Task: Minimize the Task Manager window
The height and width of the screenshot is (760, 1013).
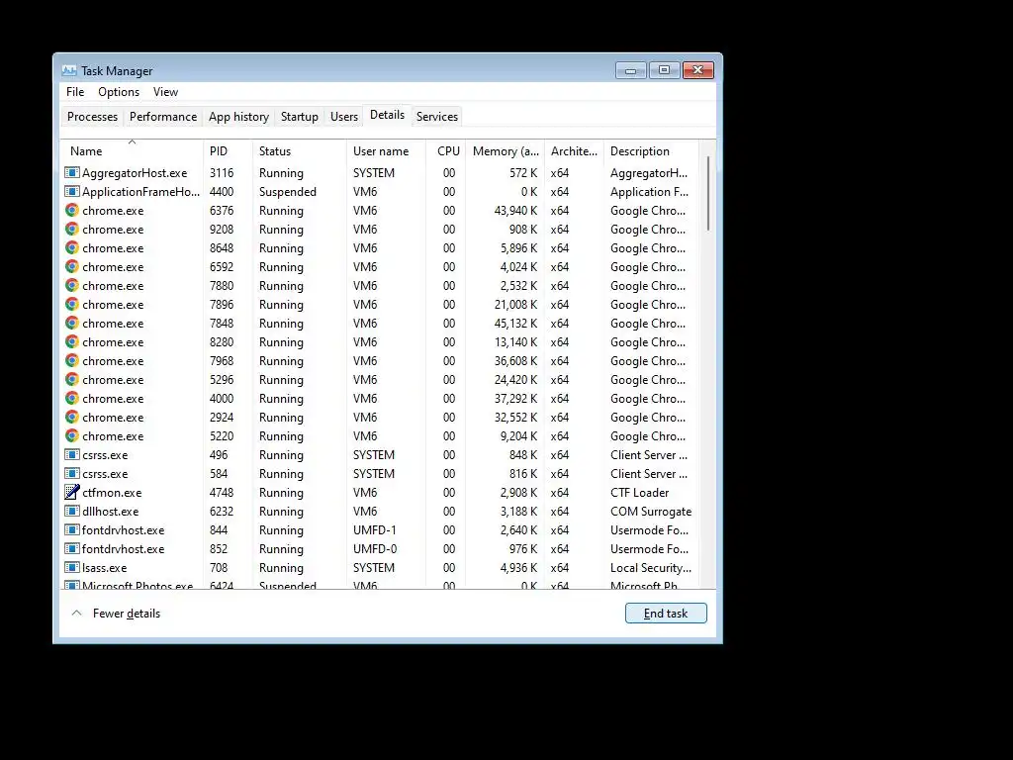Action: [630, 70]
